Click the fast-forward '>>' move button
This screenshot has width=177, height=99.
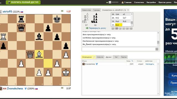click(127, 29)
